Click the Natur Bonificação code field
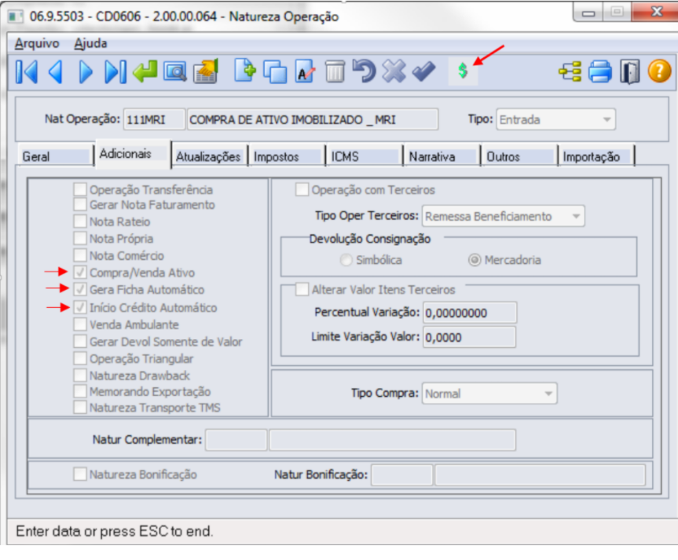678x560 pixels. coord(402,475)
